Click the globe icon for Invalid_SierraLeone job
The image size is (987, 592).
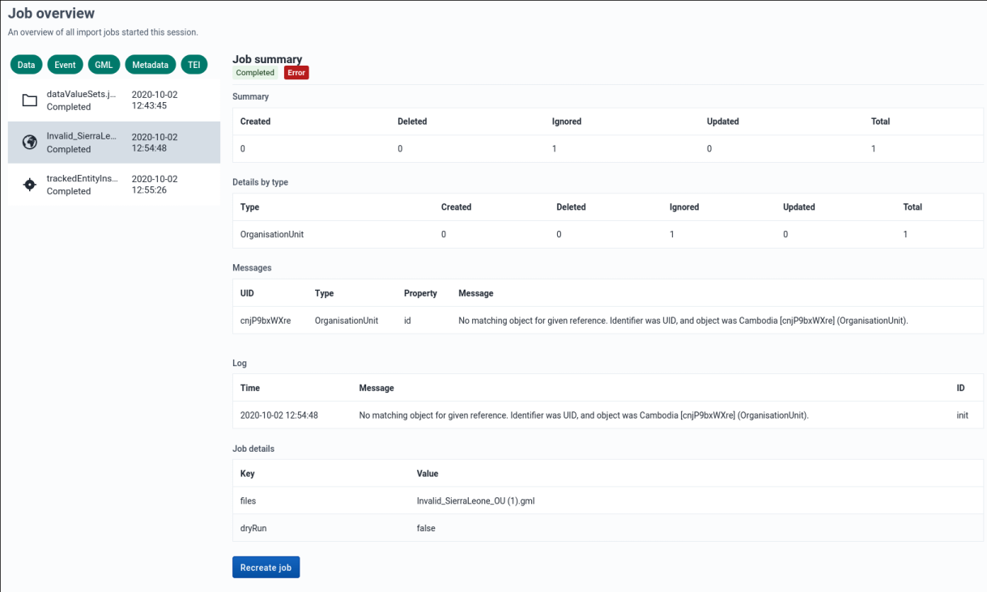30,143
